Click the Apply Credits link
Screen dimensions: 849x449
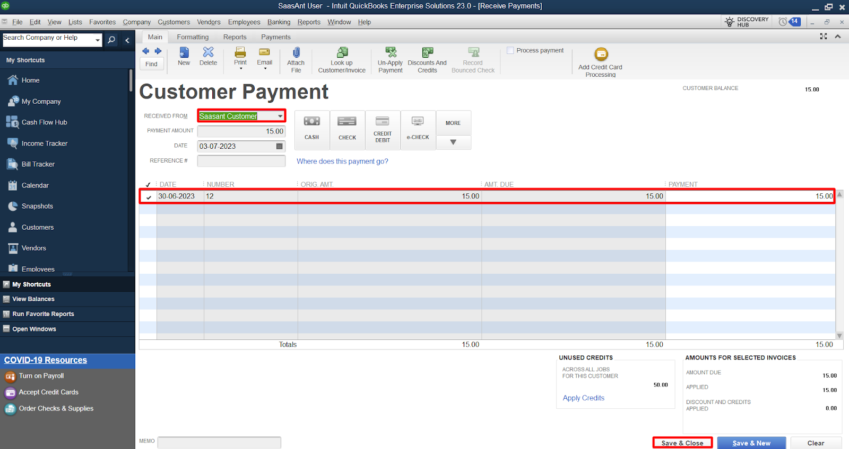583,398
